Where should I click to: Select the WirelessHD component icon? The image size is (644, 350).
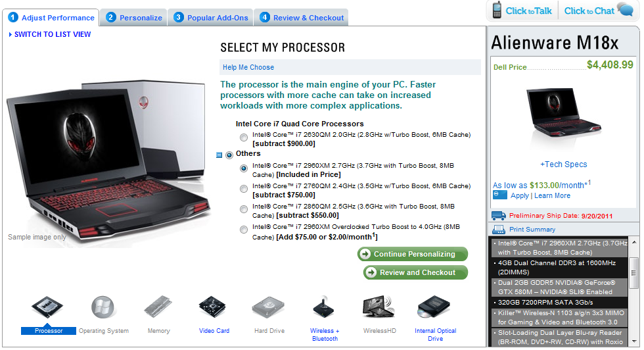tap(379, 307)
